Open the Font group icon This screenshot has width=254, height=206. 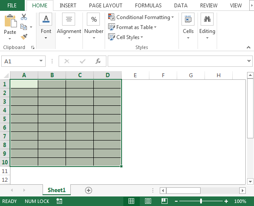pos(46,19)
